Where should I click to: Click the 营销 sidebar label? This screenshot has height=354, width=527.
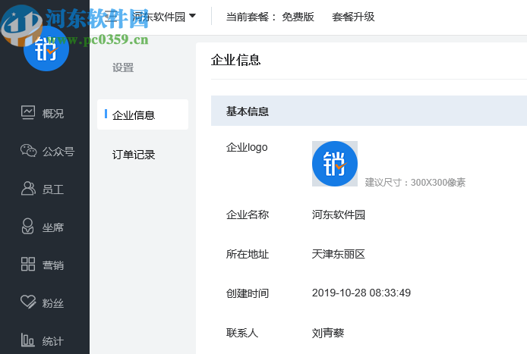pos(53,265)
